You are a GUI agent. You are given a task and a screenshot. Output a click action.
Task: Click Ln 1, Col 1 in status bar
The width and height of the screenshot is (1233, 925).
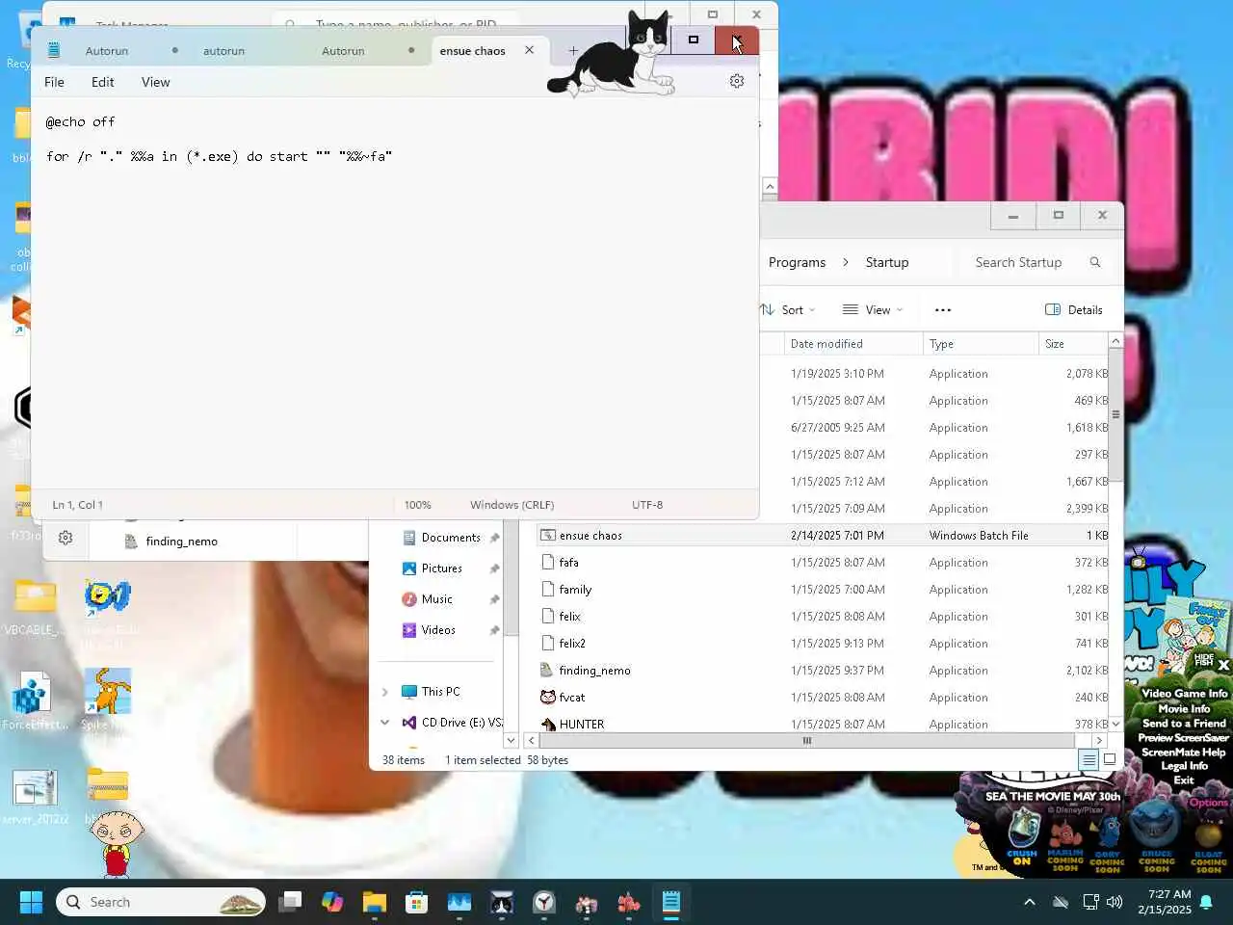coord(77,505)
